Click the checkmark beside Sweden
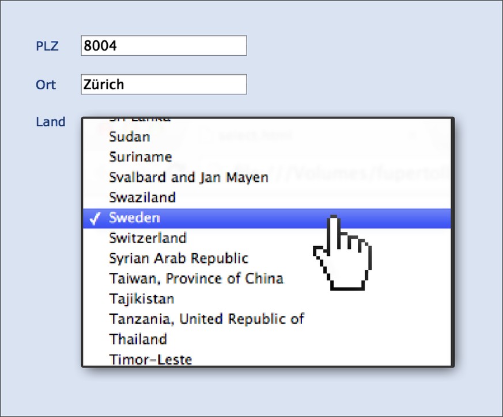This screenshot has width=503, height=417. 94,219
